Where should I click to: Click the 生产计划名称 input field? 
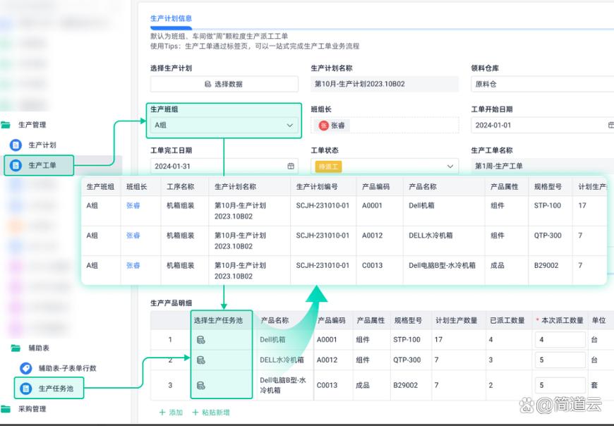click(x=385, y=84)
